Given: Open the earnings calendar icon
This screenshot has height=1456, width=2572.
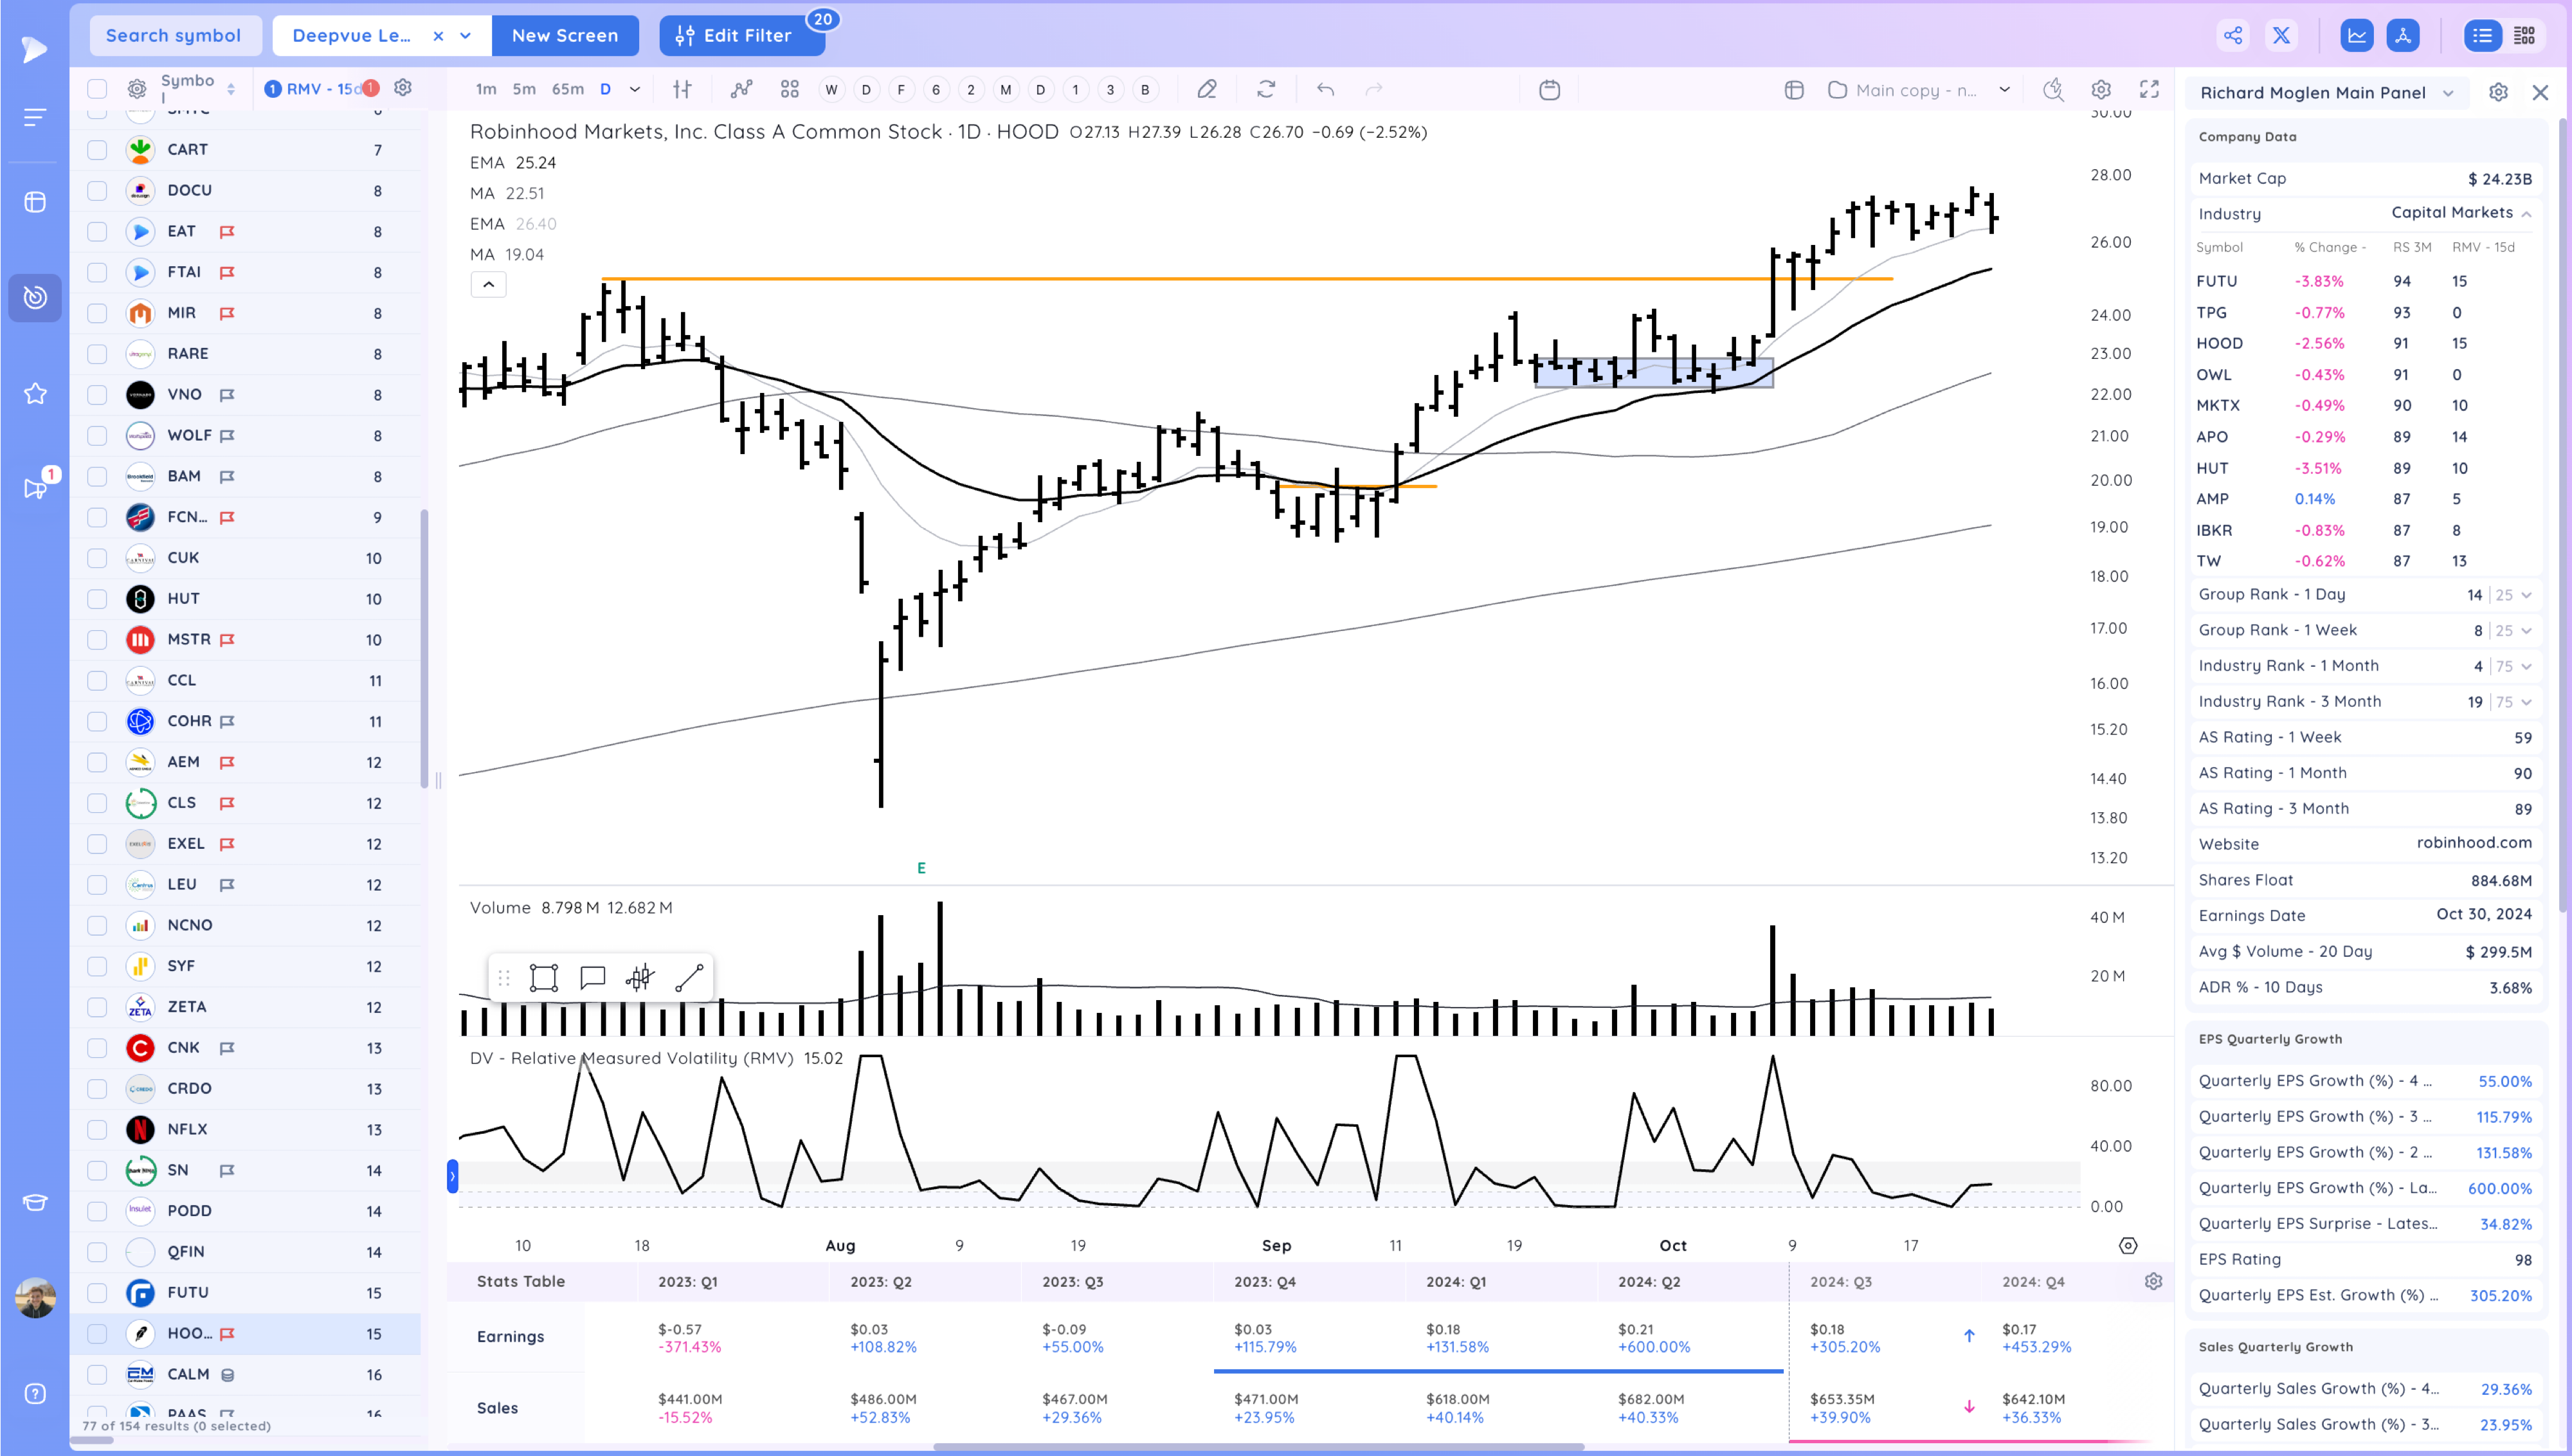Looking at the screenshot, I should (x=1550, y=89).
